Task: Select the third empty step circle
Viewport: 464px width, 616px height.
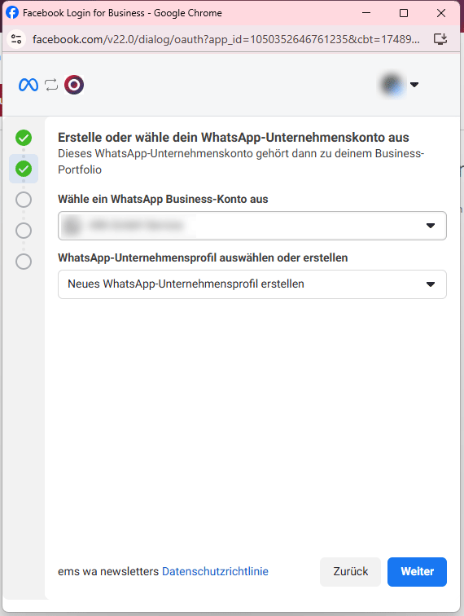Action: [24, 200]
